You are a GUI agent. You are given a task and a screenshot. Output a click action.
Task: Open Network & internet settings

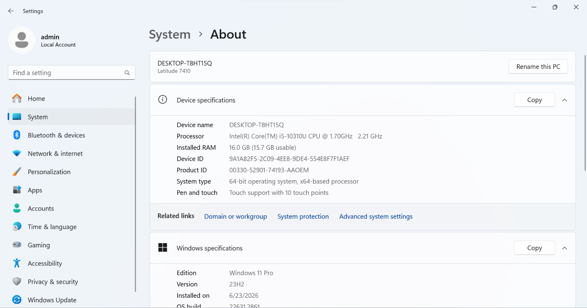pos(72,153)
